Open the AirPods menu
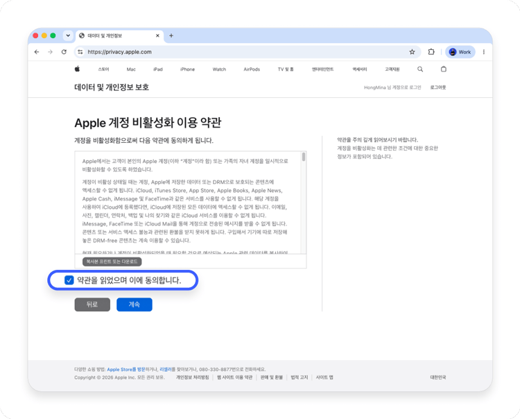The height and width of the screenshot is (419, 520). [252, 69]
